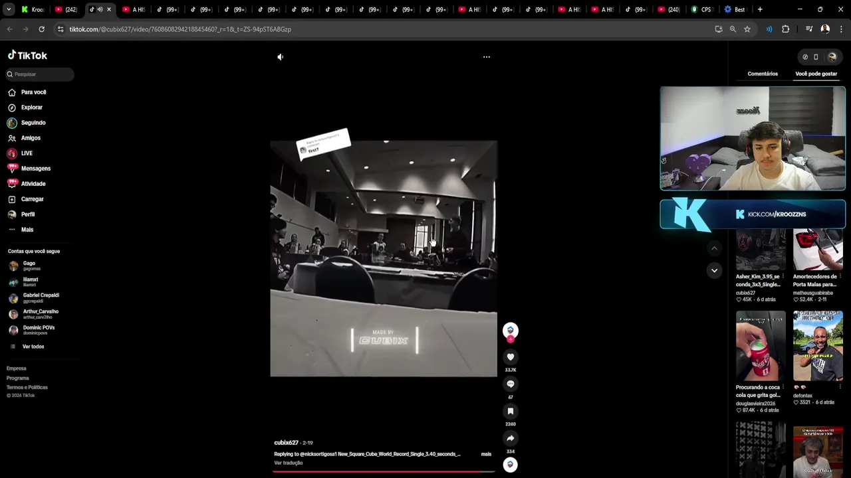
Task: Go to next video with down chevron
Action: [714, 270]
